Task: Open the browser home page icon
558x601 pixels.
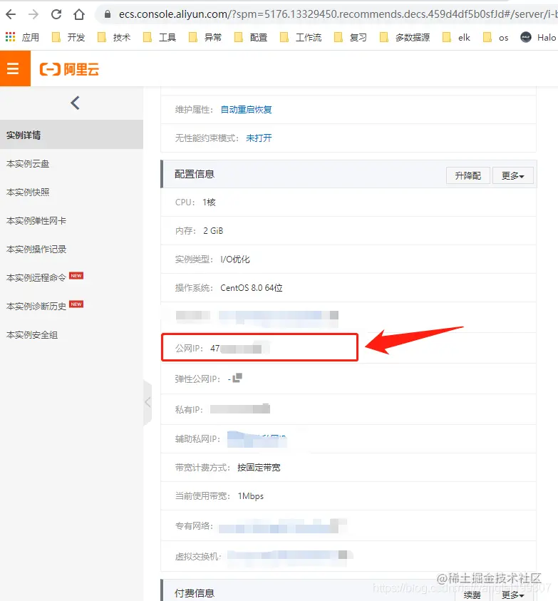Action: click(79, 14)
